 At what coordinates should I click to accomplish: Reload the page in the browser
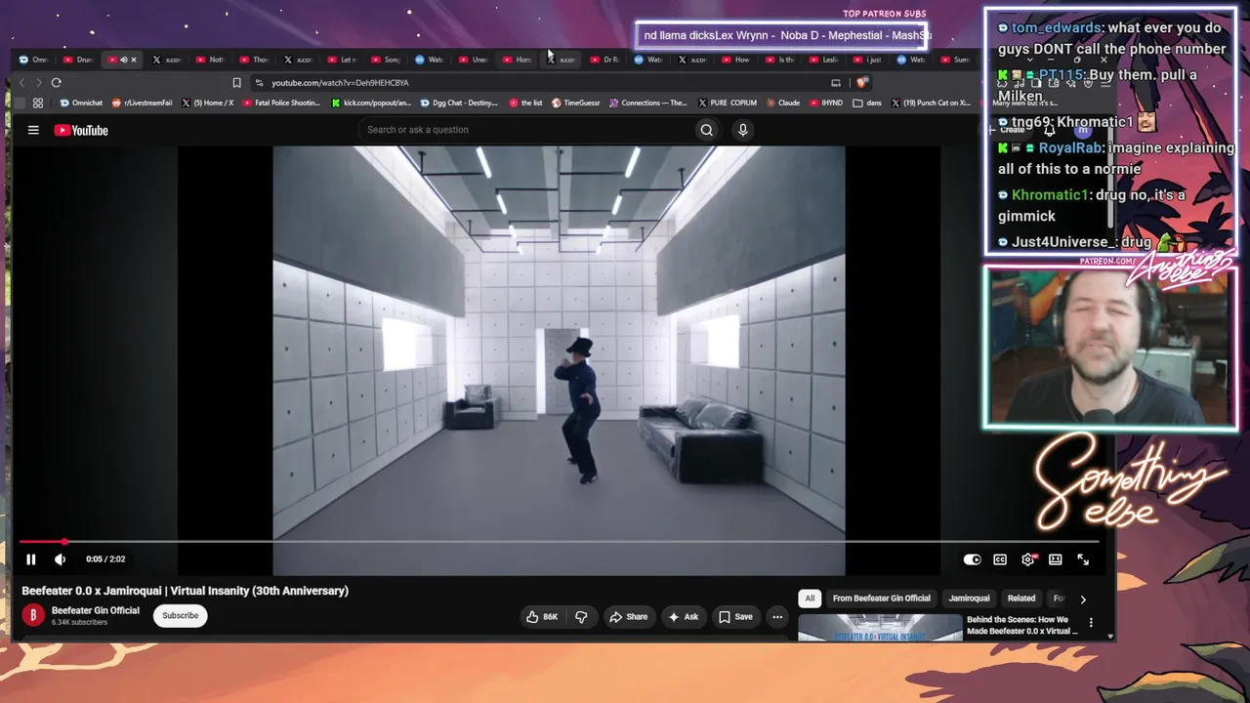(56, 83)
